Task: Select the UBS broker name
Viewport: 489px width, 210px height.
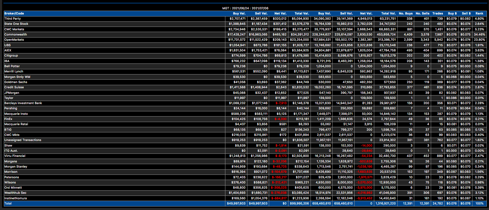Action: point(7,45)
